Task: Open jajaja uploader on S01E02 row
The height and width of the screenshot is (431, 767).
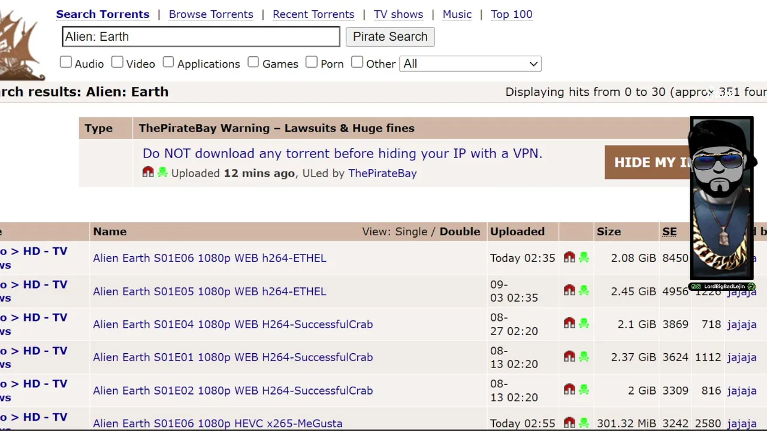Action: click(742, 390)
